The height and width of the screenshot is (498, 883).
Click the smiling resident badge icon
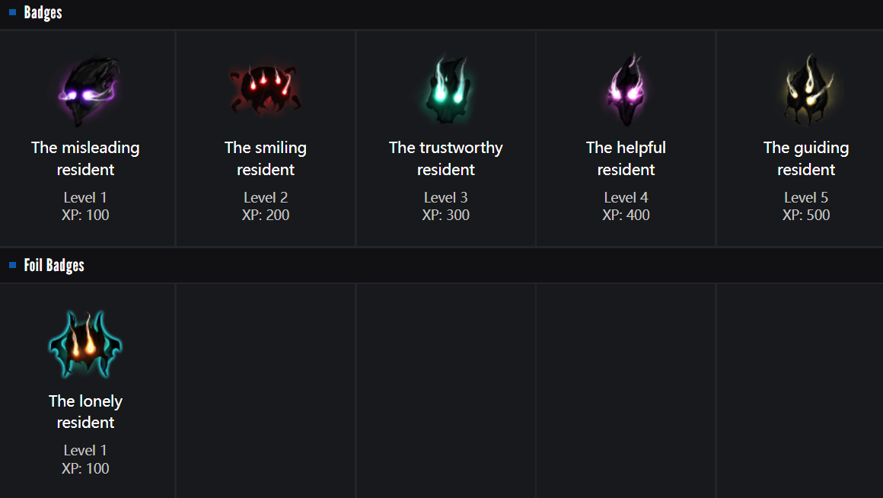click(x=266, y=91)
